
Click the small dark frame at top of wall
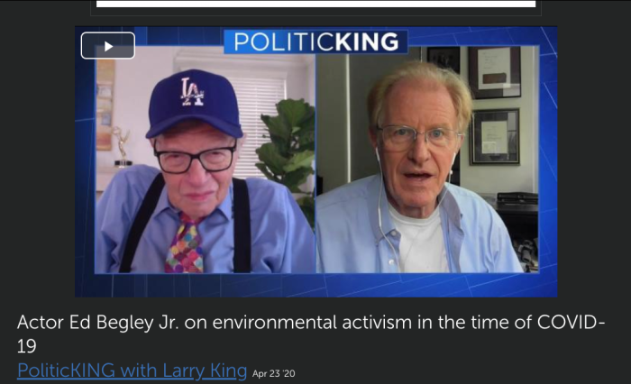pyautogui.click(x=444, y=60)
